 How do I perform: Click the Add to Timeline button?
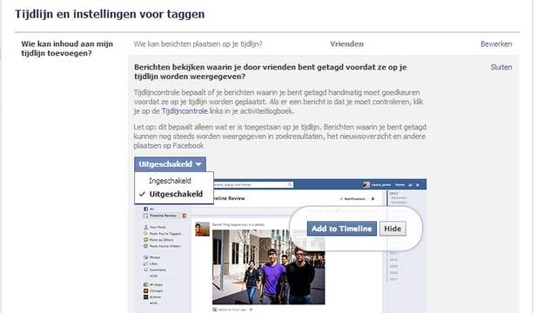tap(342, 229)
